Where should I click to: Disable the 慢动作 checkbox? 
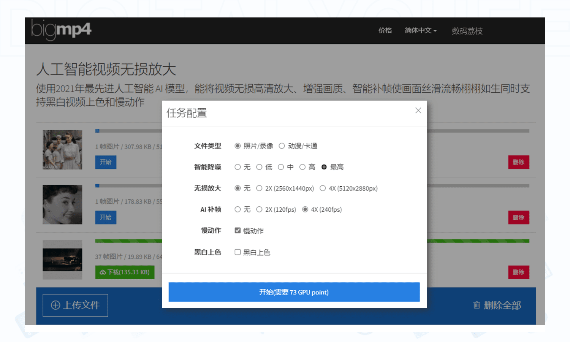[237, 231]
